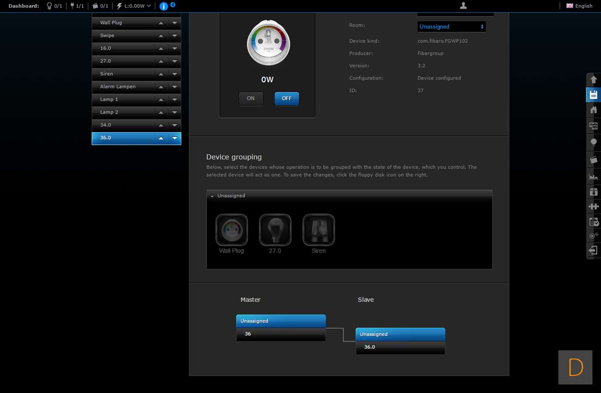This screenshot has width=601, height=393.
Task: Click the scroll-to-top arrow icon in sidebar
Action: tap(594, 79)
